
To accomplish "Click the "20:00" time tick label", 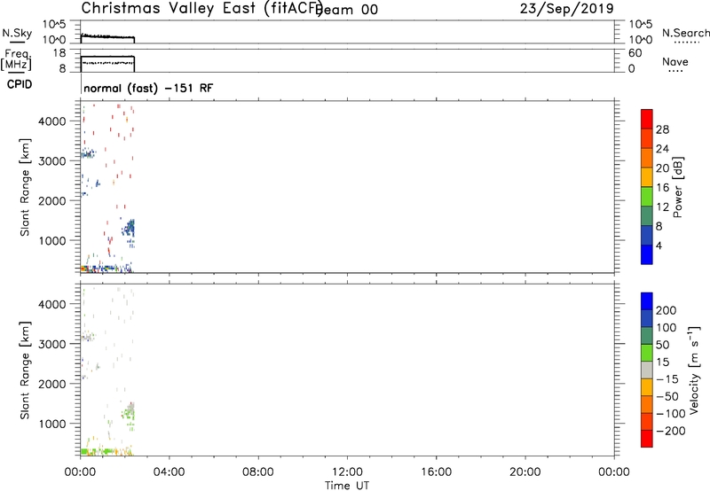I will pyautogui.click(x=525, y=472).
